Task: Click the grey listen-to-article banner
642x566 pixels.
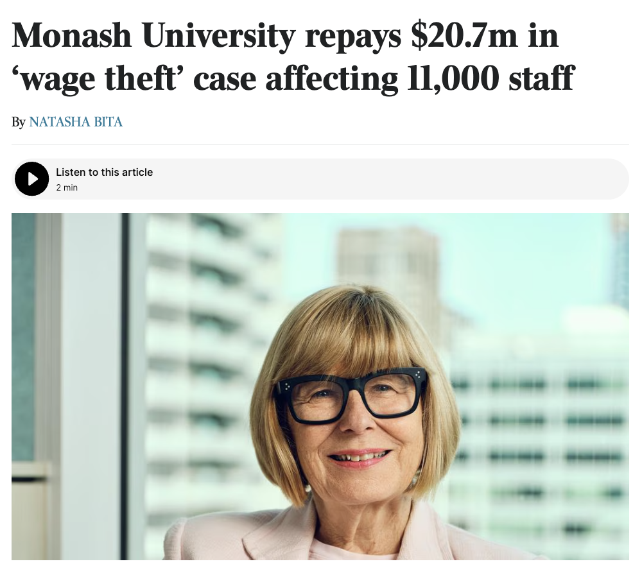Action: tap(321, 179)
